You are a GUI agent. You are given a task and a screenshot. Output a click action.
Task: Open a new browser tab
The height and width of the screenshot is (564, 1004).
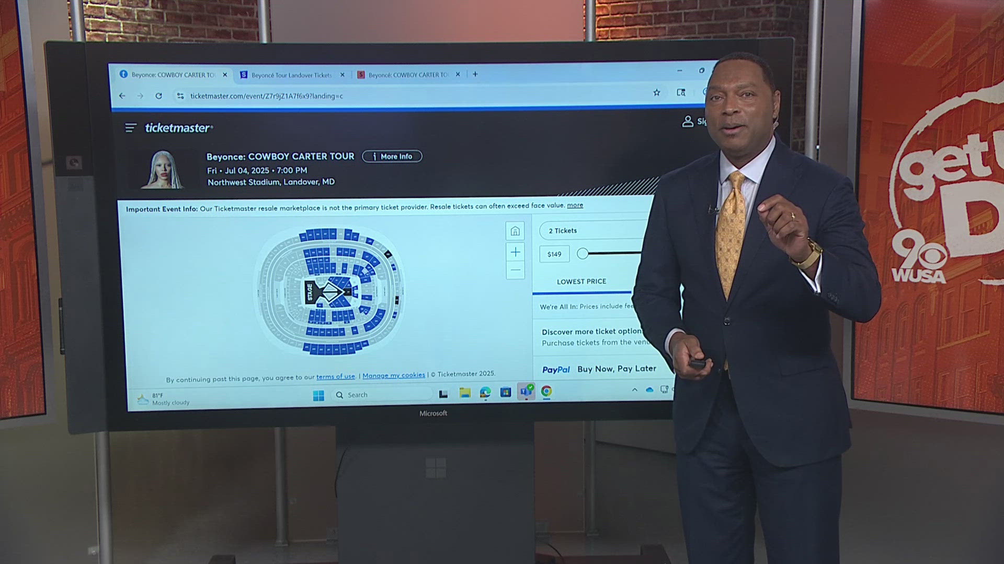475,74
